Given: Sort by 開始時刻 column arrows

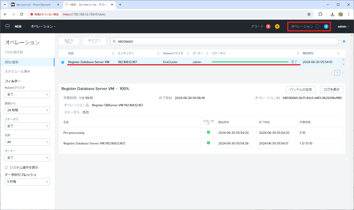Looking at the screenshot, I should pos(338,53).
